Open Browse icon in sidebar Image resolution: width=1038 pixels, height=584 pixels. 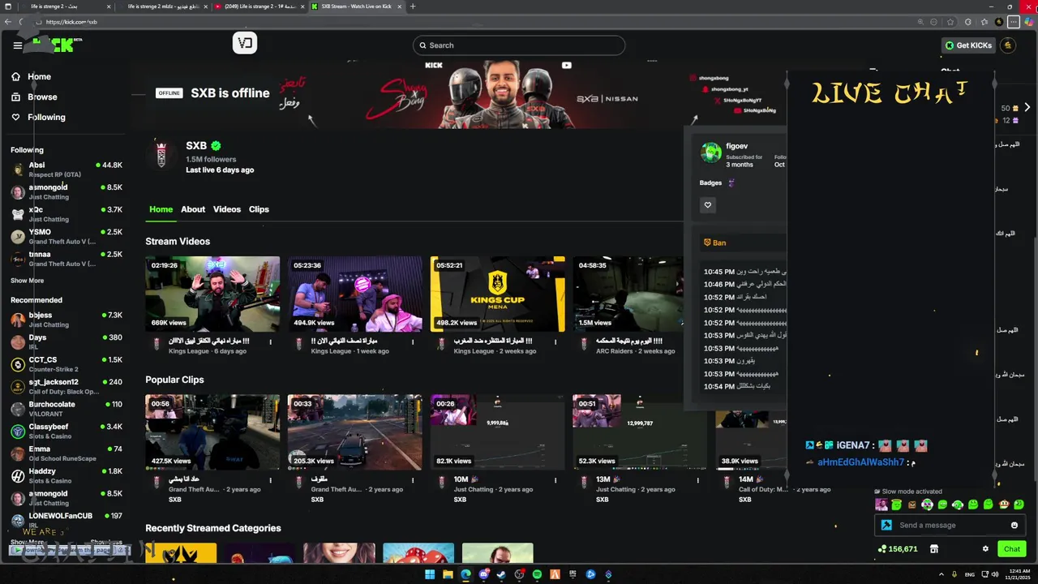15,97
